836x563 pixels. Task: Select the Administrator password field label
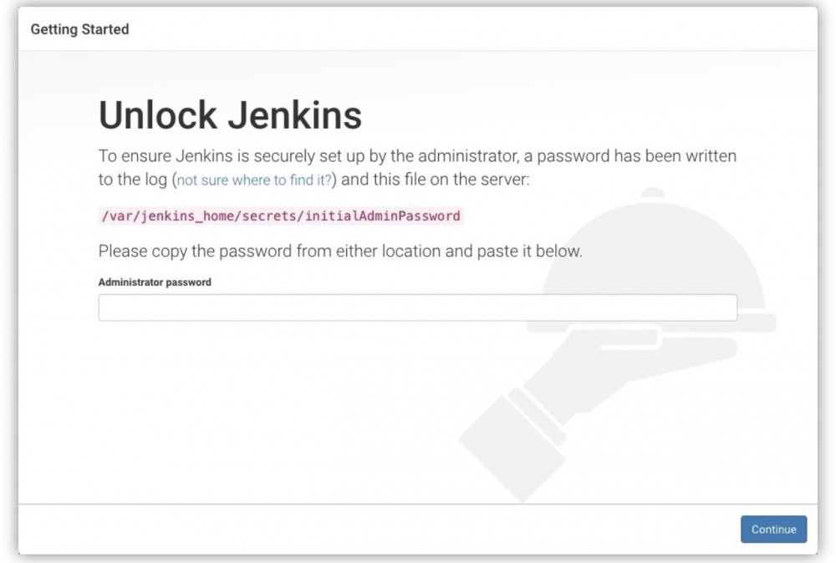153,282
